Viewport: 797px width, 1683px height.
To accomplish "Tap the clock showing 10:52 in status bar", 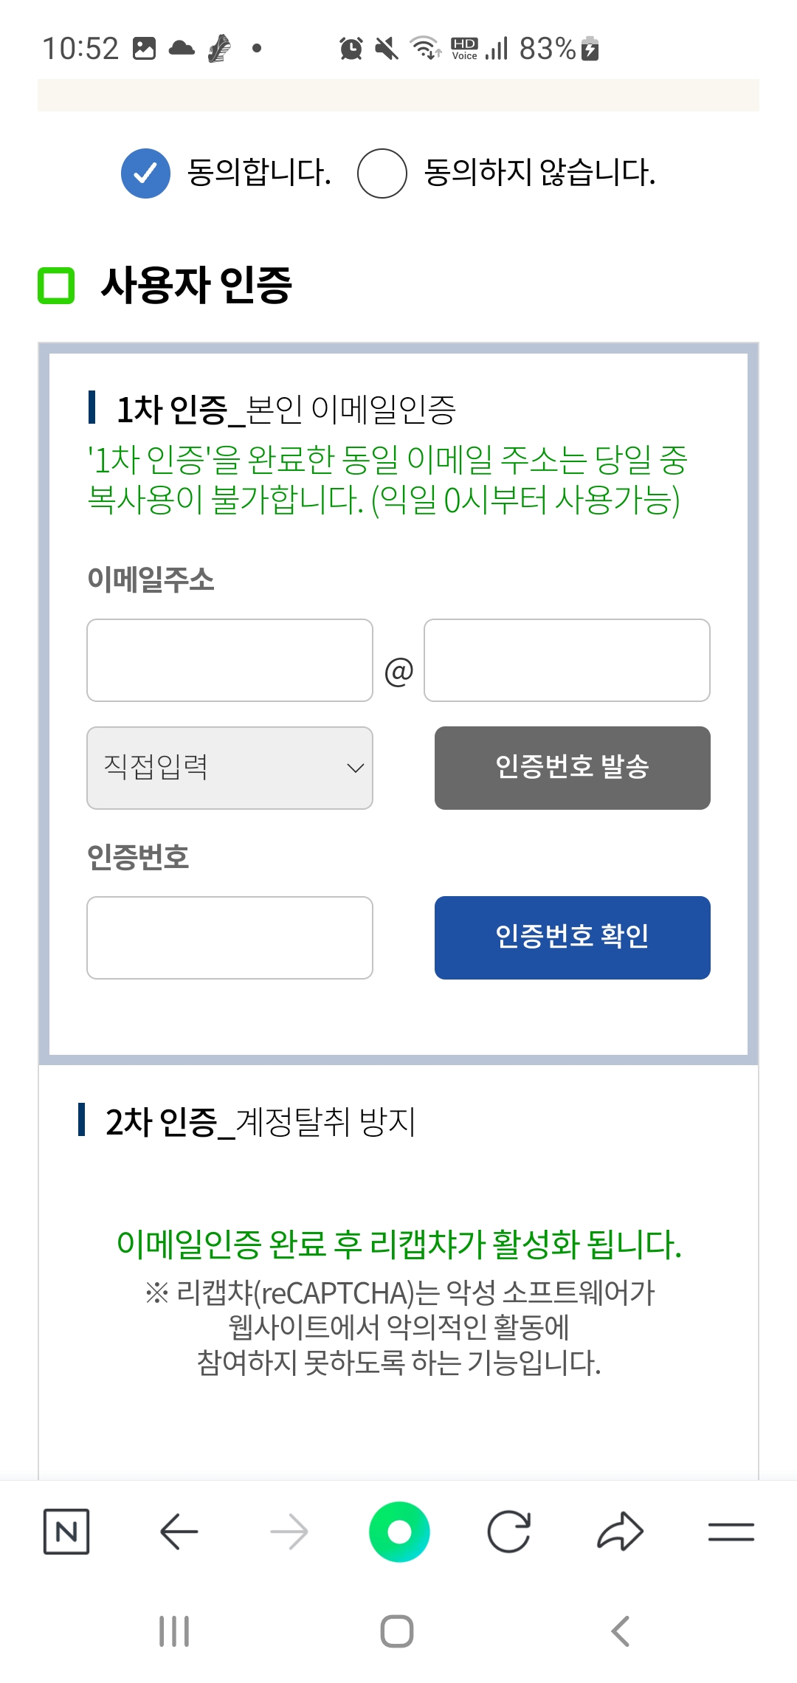I will (80, 49).
